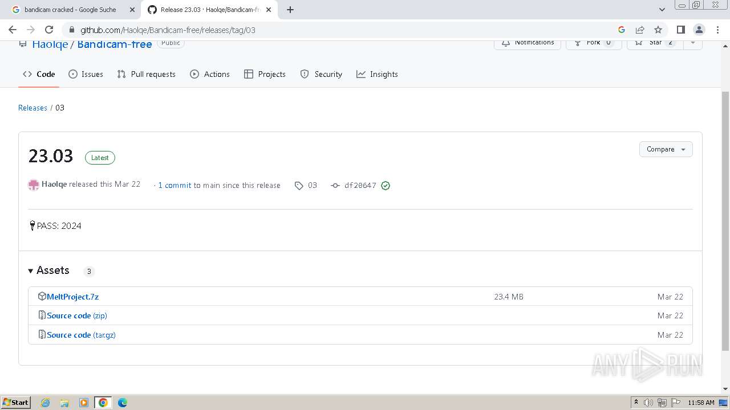Click the Latest release badge
This screenshot has width=730, height=410.
click(x=100, y=158)
